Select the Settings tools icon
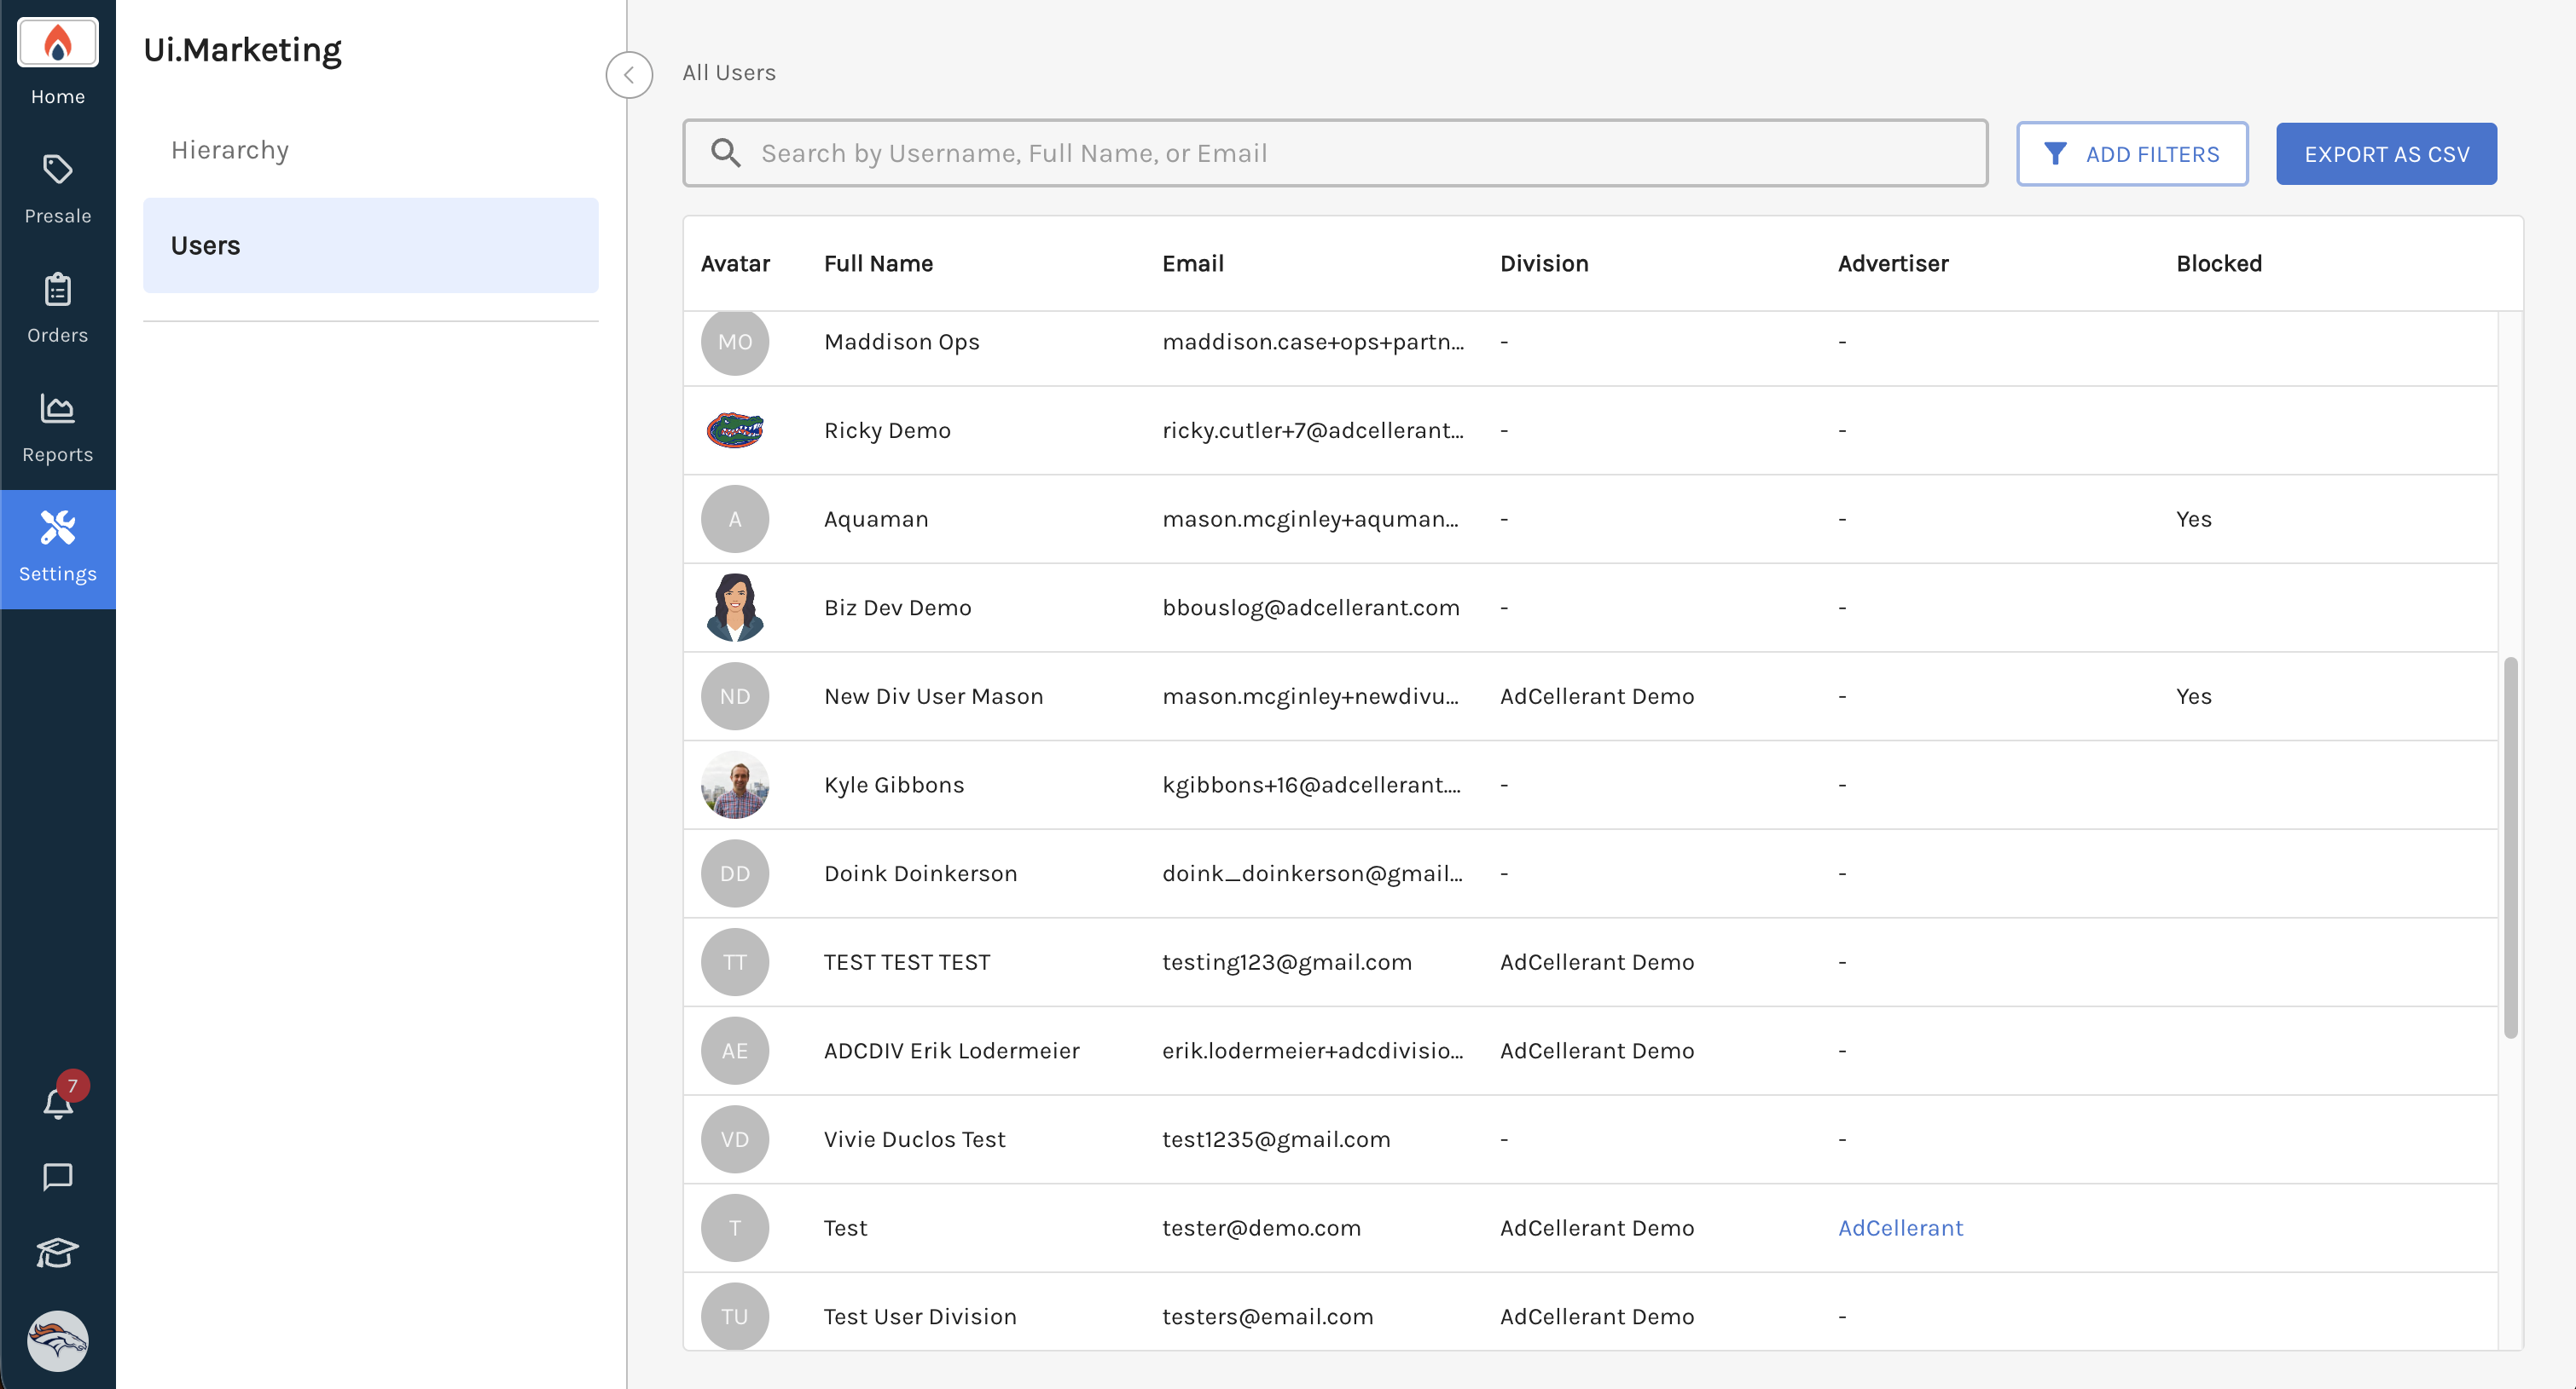This screenshot has width=2576, height=1389. (57, 528)
